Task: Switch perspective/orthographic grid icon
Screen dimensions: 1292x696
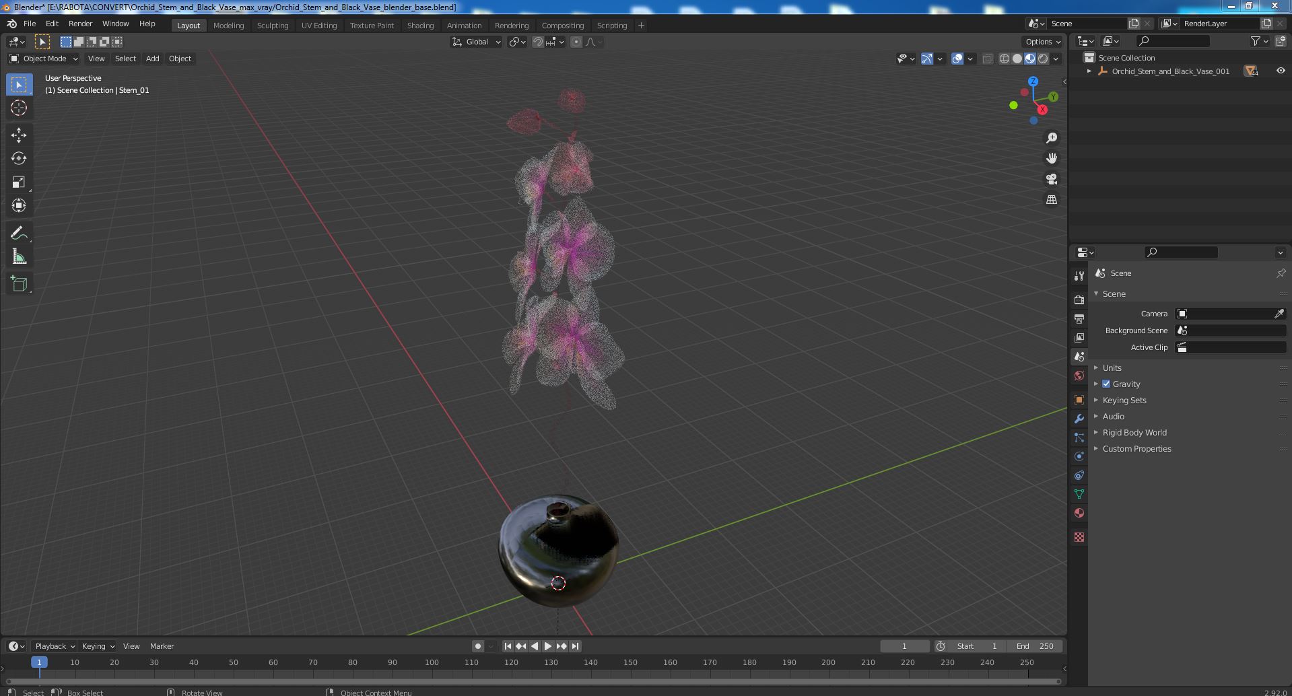Action: point(1052,200)
